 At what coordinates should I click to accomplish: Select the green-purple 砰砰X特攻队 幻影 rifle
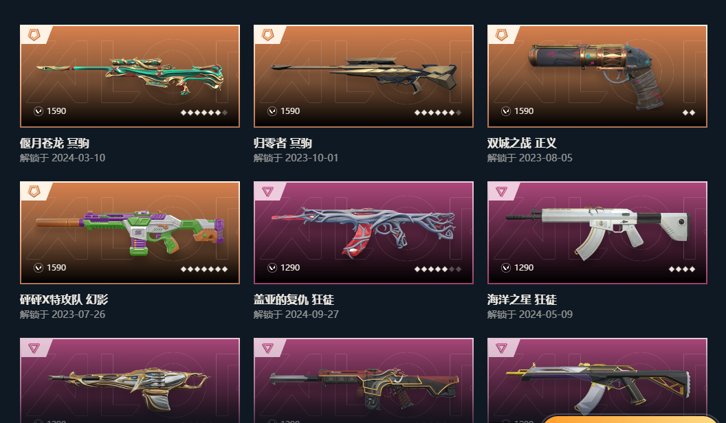click(130, 233)
